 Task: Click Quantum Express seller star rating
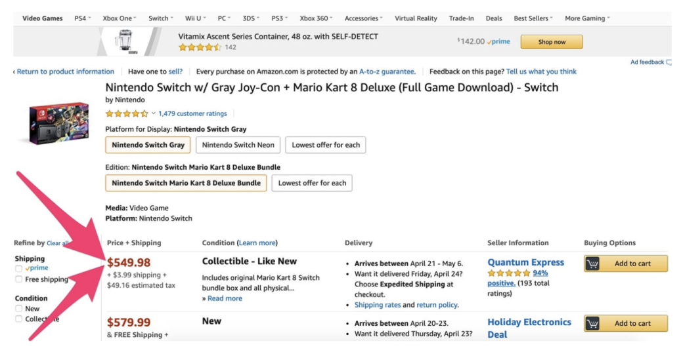coord(509,273)
